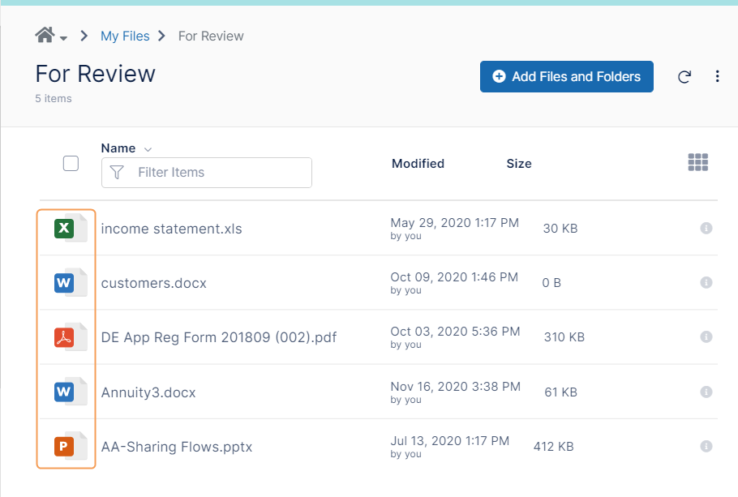
Task: Click the 30 KB size value
Action: [x=560, y=229]
